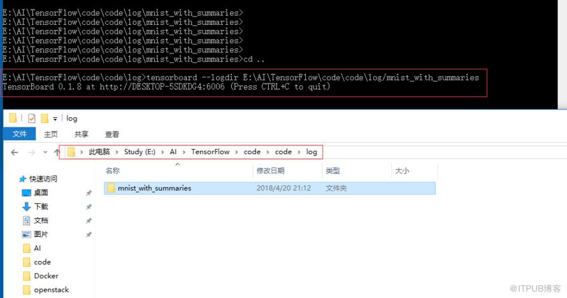Switch to the 查看 ribbon tab

(111, 134)
